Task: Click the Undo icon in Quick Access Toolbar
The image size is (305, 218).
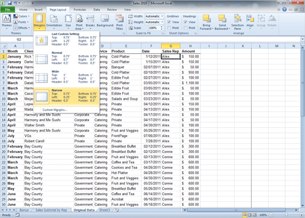Action: pyautogui.click(x=15, y=3)
